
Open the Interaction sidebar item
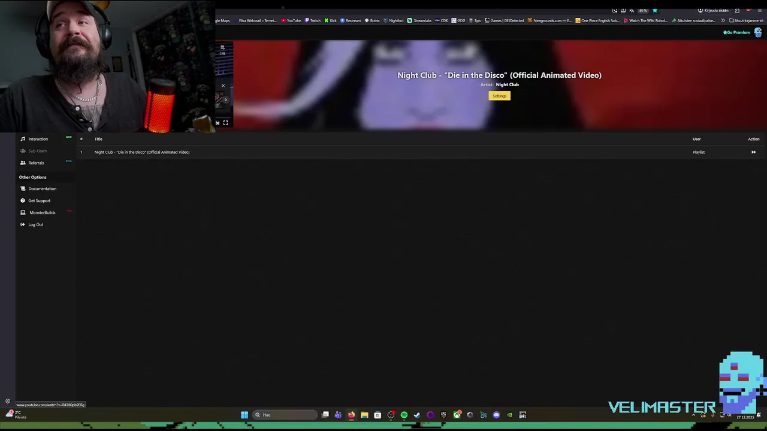[x=38, y=139]
